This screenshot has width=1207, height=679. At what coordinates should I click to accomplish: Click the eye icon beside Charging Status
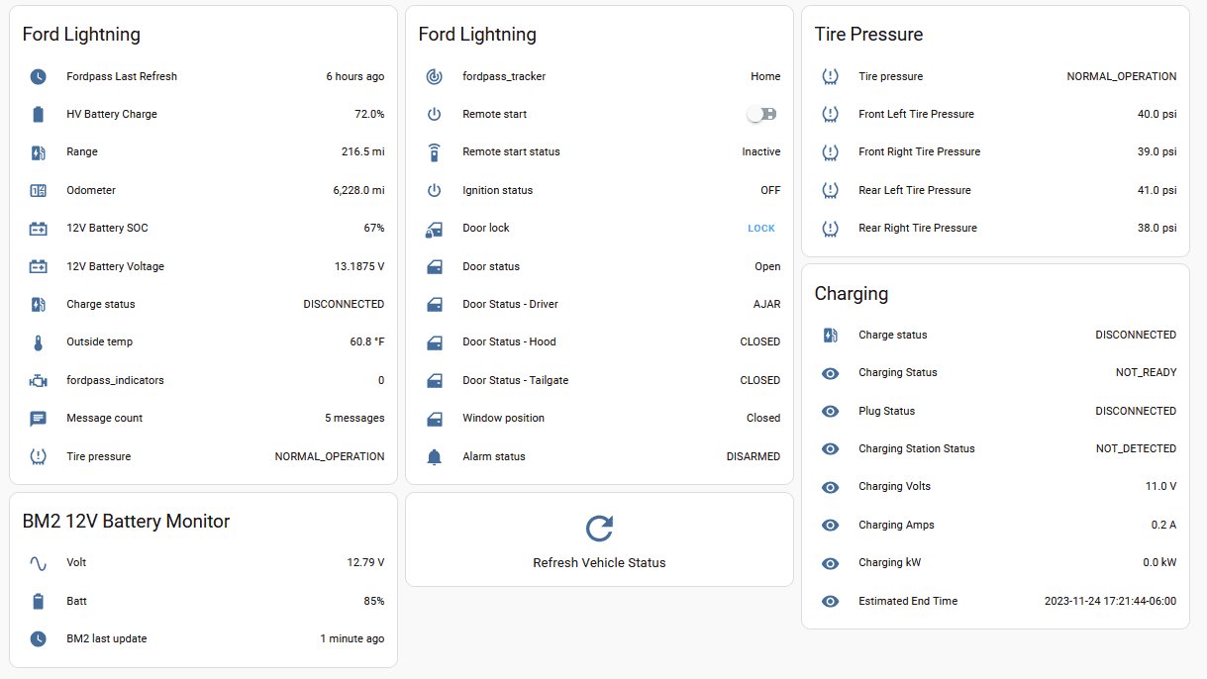(830, 373)
